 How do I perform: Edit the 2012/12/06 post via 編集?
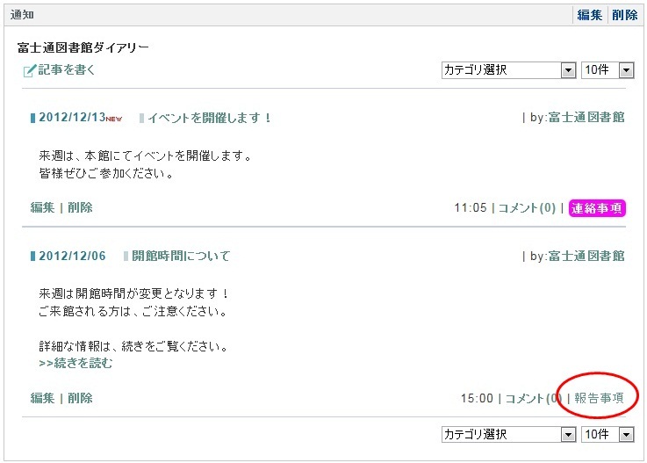42,398
